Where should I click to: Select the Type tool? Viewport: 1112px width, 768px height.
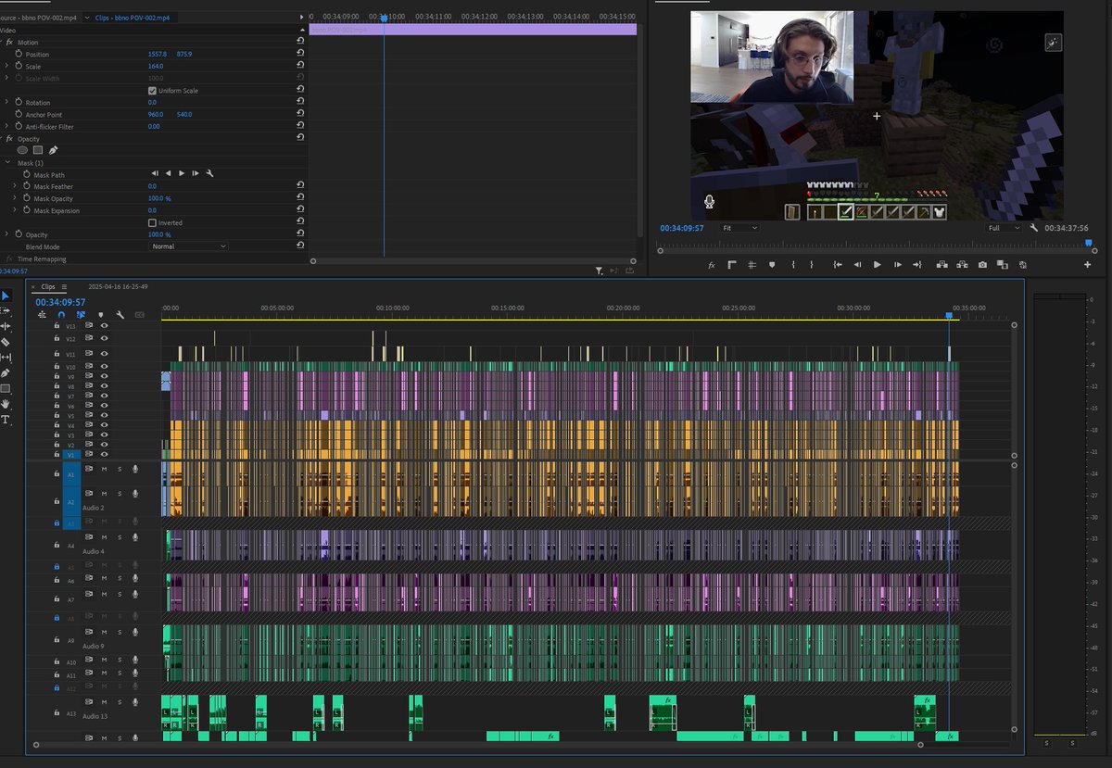pyautogui.click(x=6, y=418)
